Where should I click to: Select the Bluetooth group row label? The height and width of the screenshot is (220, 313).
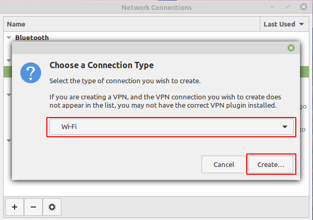[x=32, y=37]
